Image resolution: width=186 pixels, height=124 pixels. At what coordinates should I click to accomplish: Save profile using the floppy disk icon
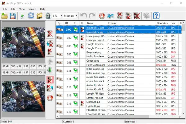coord(13,16)
